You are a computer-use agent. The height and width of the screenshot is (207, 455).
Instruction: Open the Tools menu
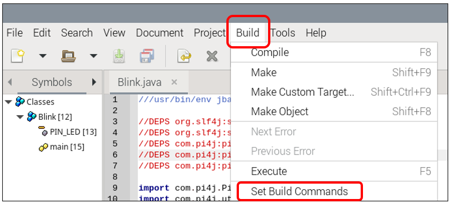click(x=283, y=33)
